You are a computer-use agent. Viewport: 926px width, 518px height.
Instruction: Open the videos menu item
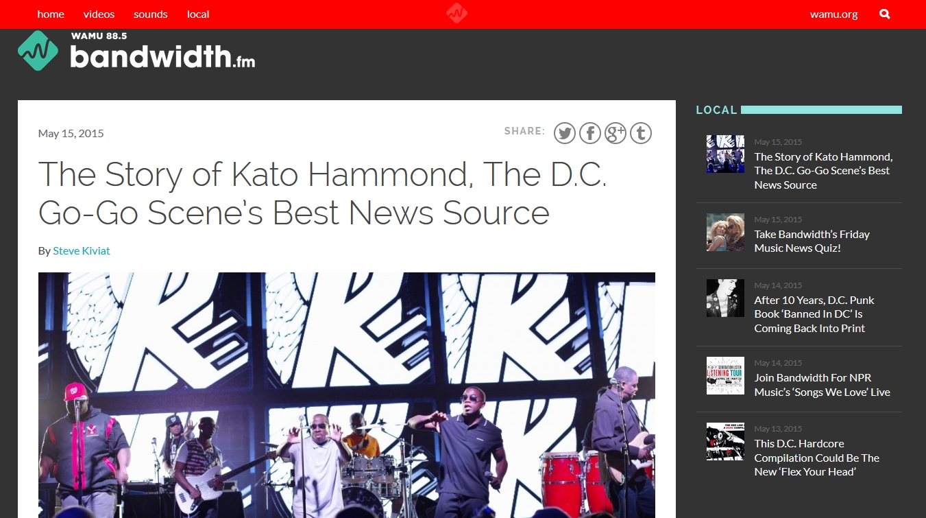click(x=99, y=14)
